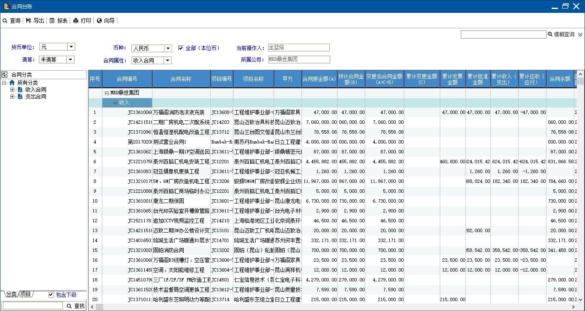Viewport: 585px width, 311px height.
Task: Click the 模糊查询 text input field
Action: (503, 34)
